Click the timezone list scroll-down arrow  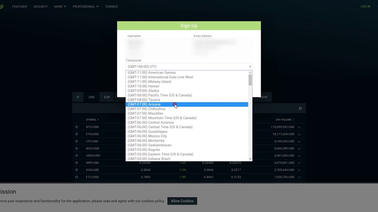[x=250, y=159]
